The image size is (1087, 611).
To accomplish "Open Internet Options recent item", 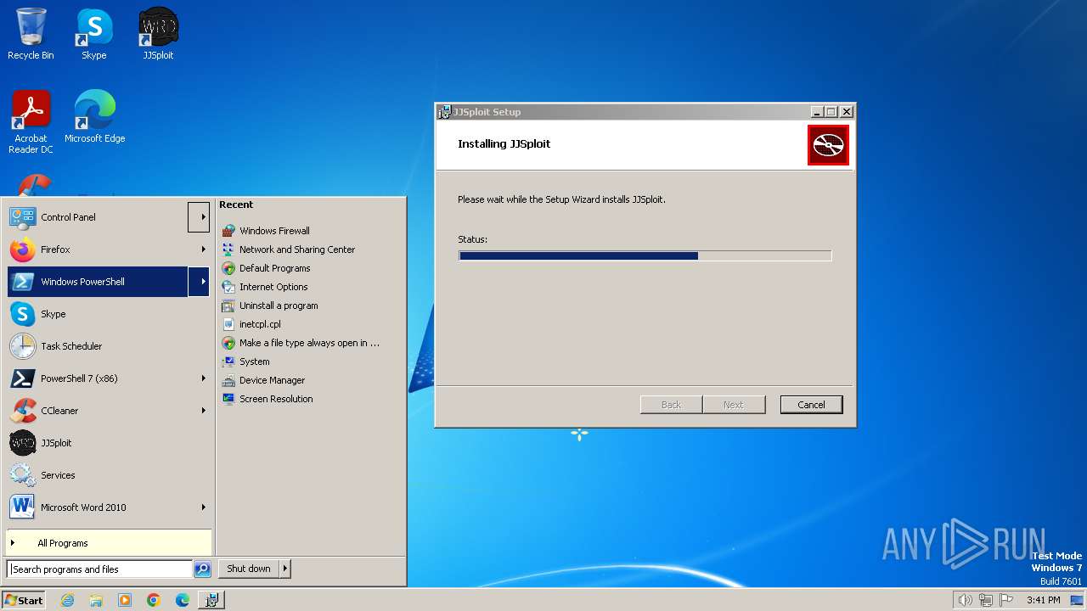I will tap(265, 287).
